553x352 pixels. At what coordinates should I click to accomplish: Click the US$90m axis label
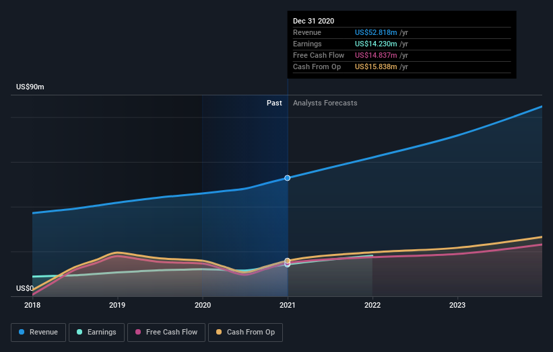point(30,87)
